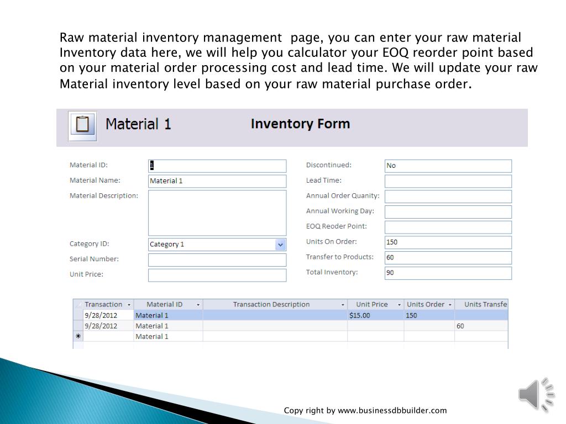Open Units Order column dropdown arrow
This screenshot has width=566, height=424.
pos(450,305)
